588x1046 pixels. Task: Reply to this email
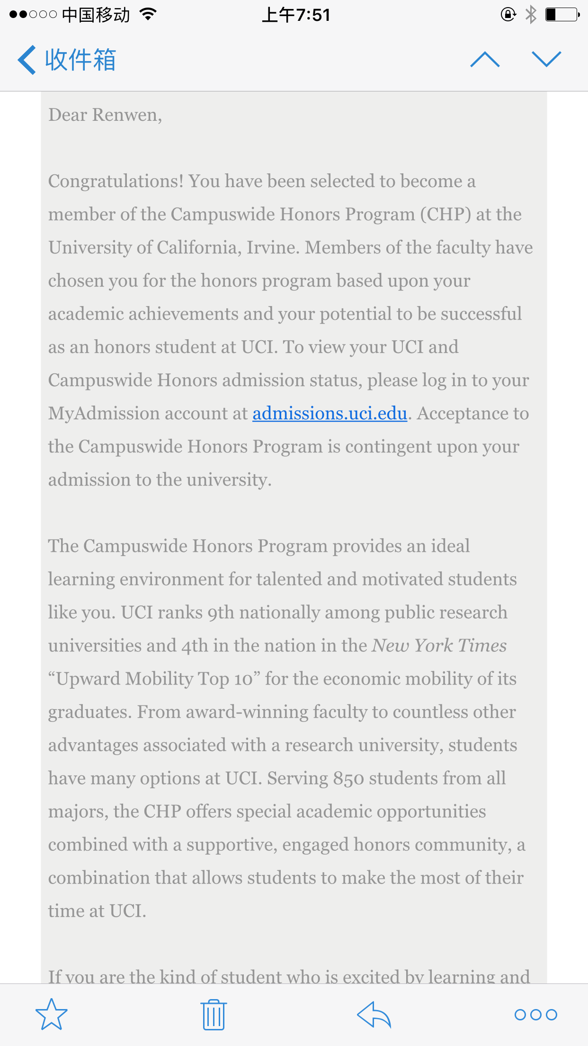(374, 1014)
